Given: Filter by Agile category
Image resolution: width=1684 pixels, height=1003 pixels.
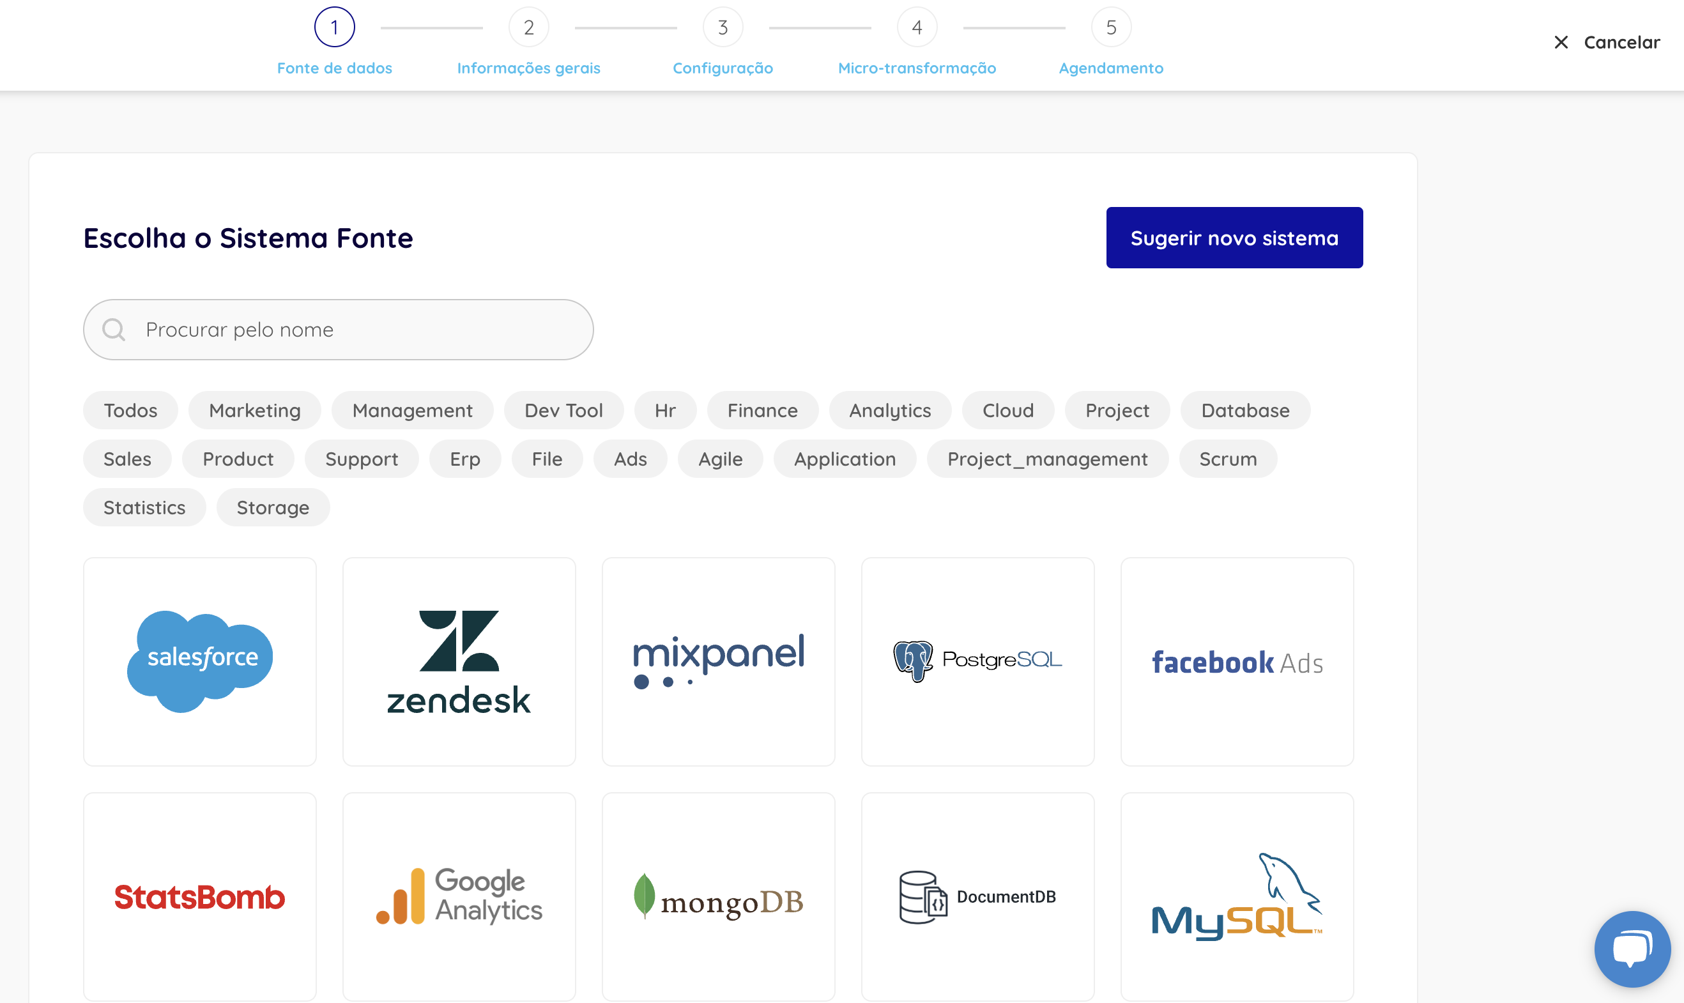Looking at the screenshot, I should (x=721, y=459).
